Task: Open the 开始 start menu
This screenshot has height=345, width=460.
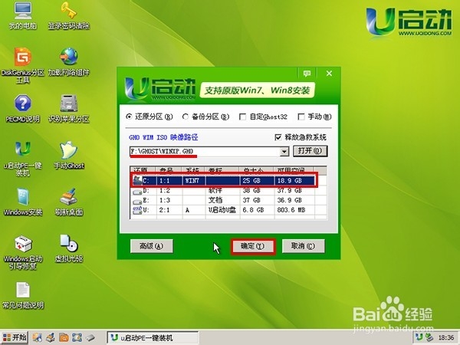Action: [14, 337]
